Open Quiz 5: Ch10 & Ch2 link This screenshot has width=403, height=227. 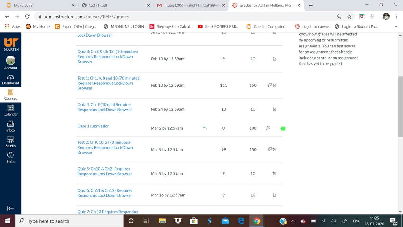105,171
